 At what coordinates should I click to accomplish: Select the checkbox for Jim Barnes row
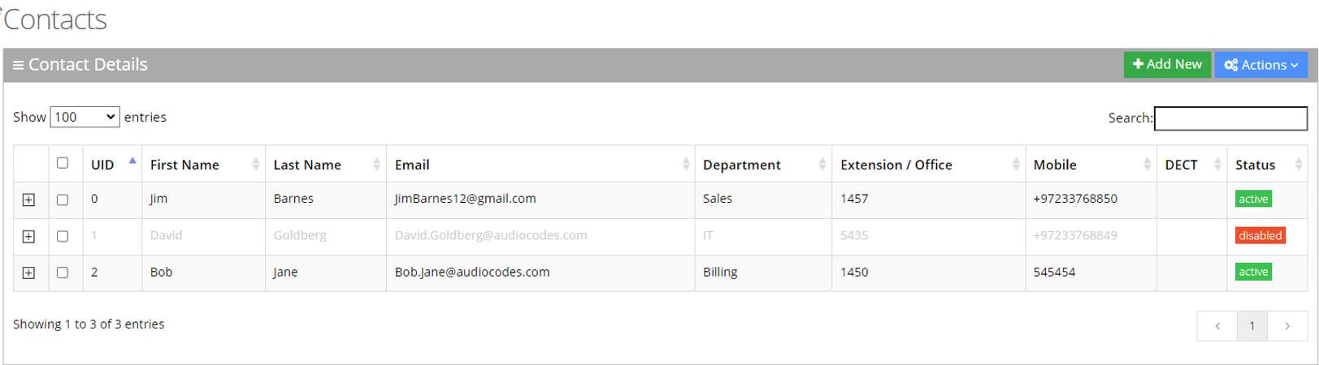[x=63, y=200]
